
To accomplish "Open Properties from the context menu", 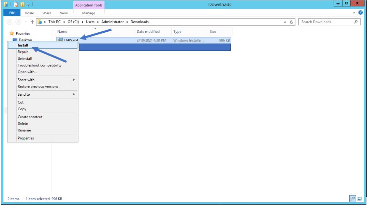I will point(43,138).
